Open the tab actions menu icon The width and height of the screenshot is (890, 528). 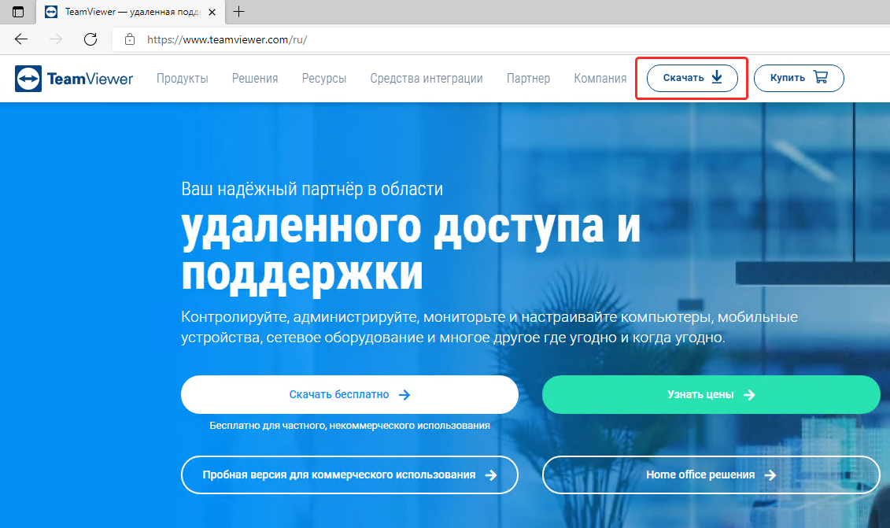17,12
